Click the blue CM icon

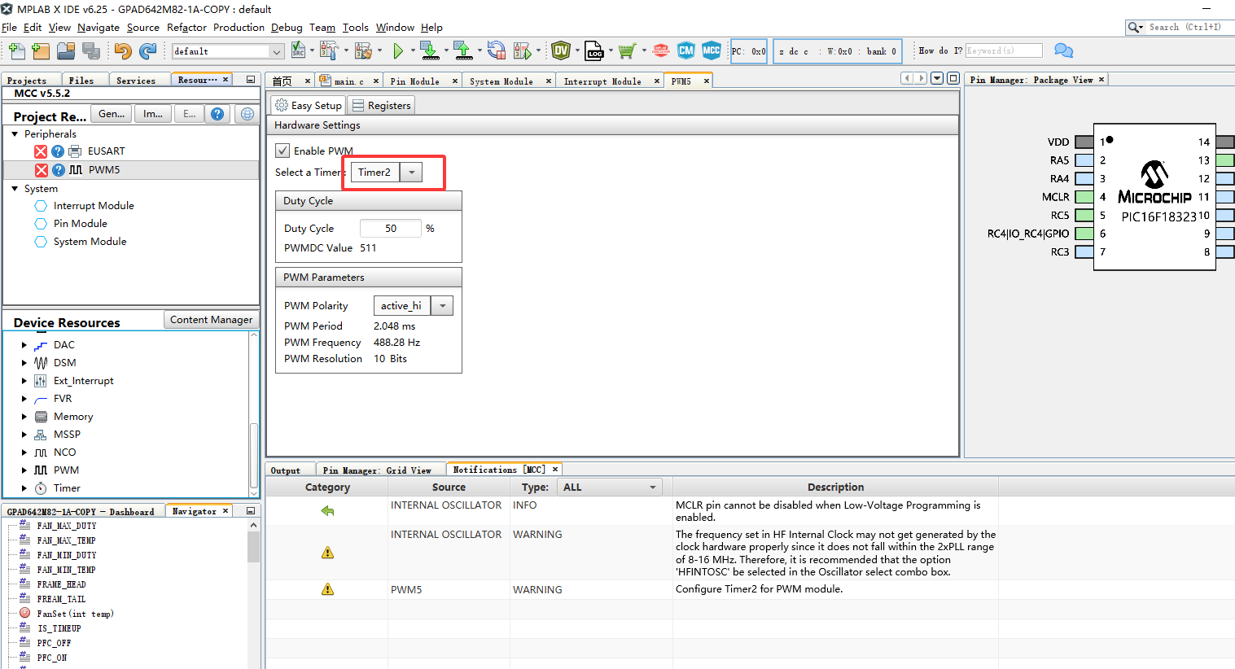tap(686, 50)
